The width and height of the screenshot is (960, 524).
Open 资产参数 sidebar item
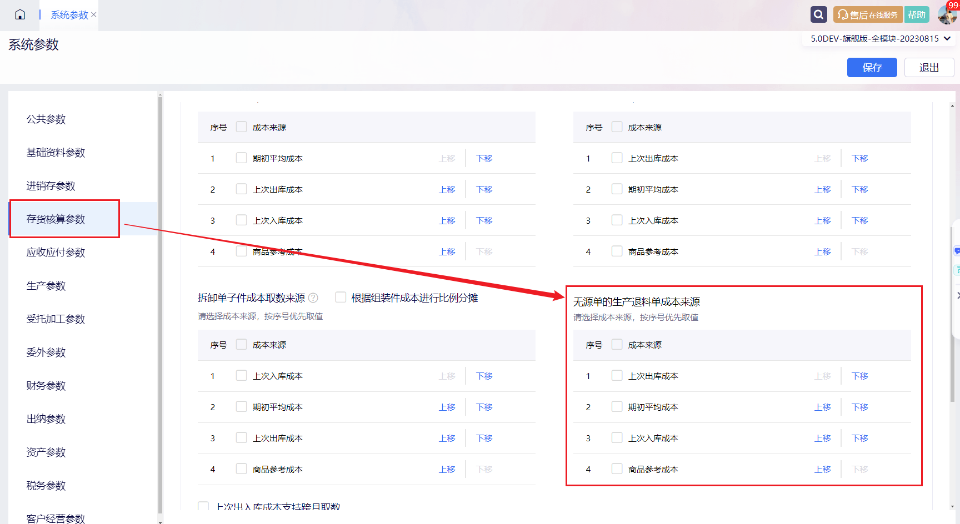pyautogui.click(x=46, y=452)
